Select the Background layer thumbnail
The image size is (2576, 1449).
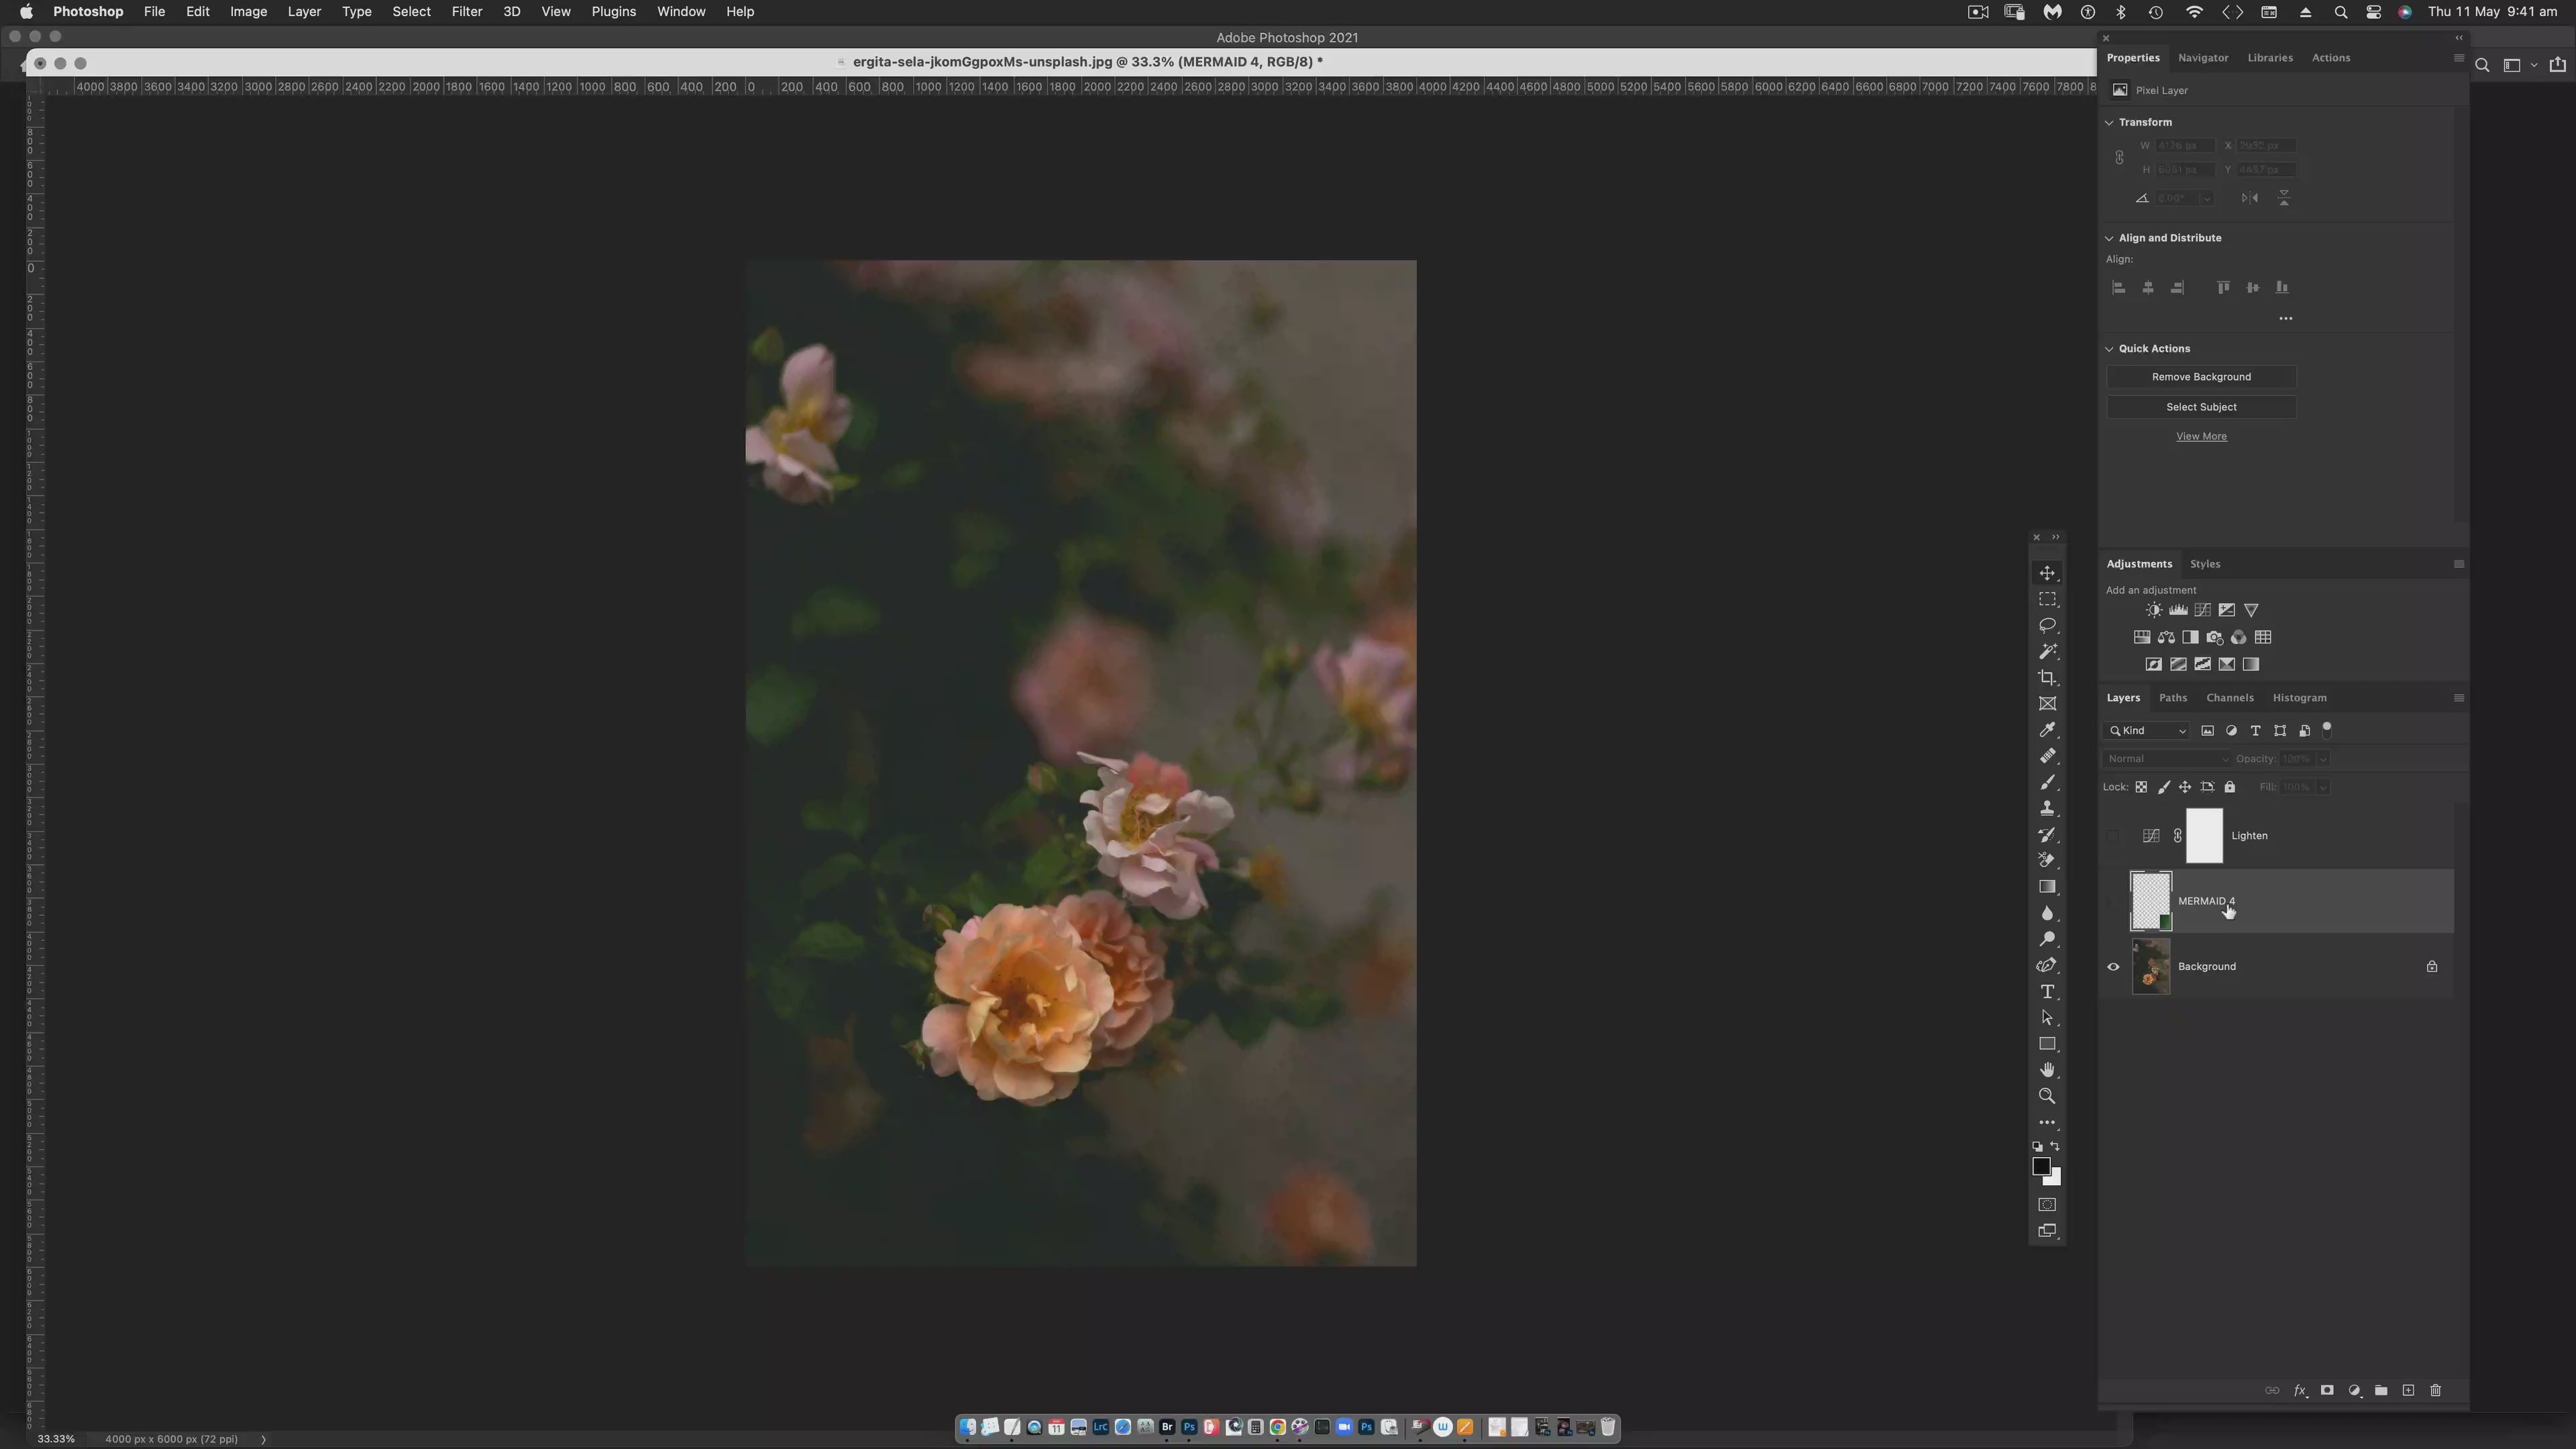pyautogui.click(x=2151, y=967)
